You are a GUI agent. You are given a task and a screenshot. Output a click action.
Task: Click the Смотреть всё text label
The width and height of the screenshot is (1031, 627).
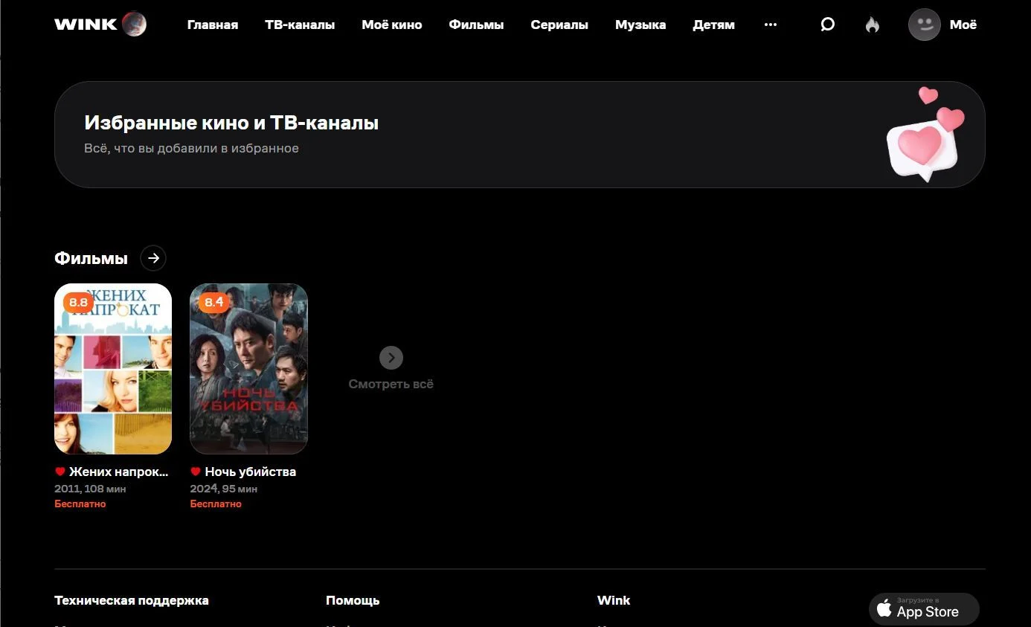click(391, 385)
